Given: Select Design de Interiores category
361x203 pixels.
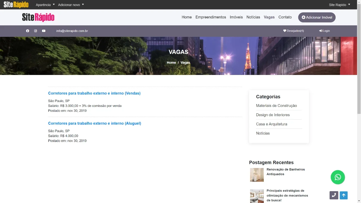Looking at the screenshot, I should tap(273, 115).
